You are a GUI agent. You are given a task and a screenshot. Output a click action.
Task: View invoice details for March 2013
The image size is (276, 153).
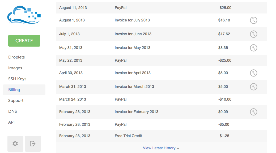(253, 87)
